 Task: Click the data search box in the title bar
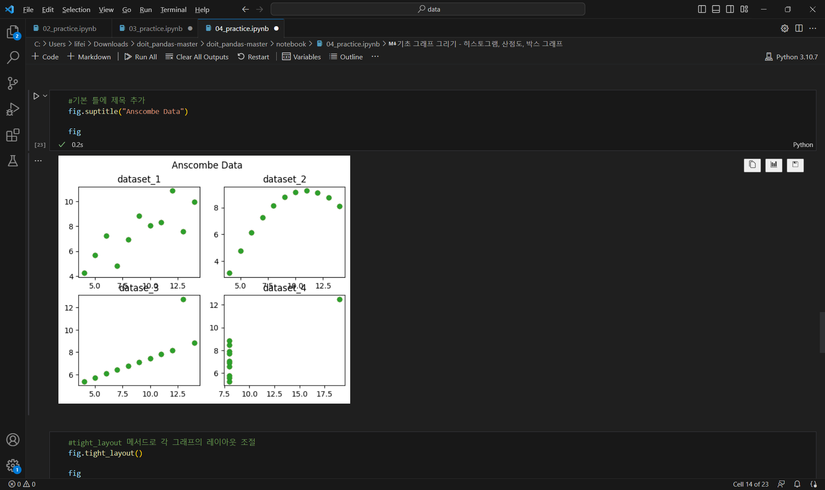pyautogui.click(x=428, y=9)
